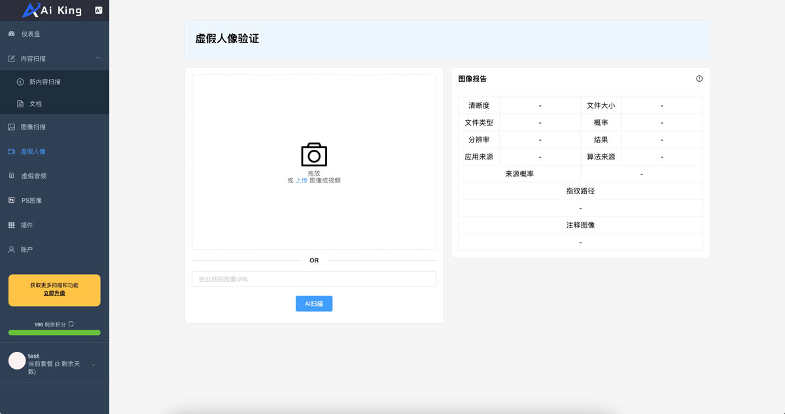This screenshot has width=785, height=414.
Task: Click the 应用来源 table cell
Action: click(479, 156)
